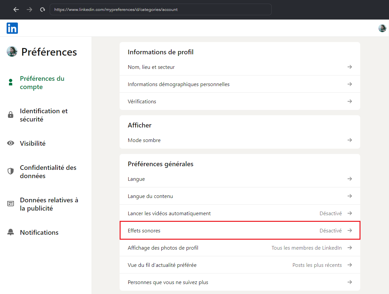Open Nom, lieu et secteur

click(x=240, y=67)
